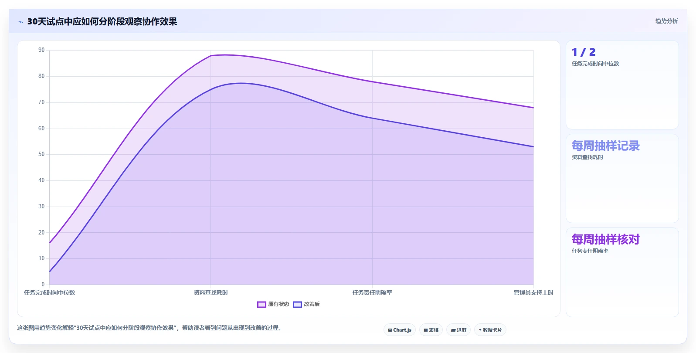Open the 每周抽样核对 card
This screenshot has width=696, height=353.
(622, 272)
